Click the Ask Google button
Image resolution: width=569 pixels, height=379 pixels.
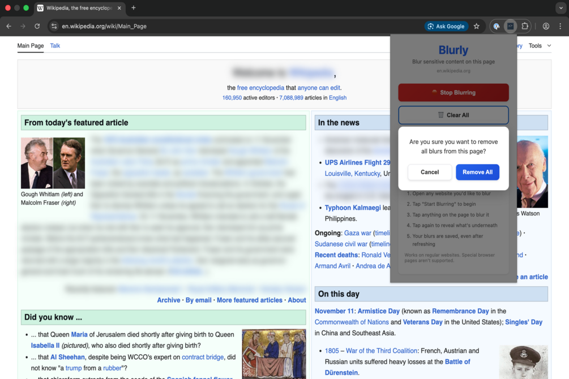446,26
